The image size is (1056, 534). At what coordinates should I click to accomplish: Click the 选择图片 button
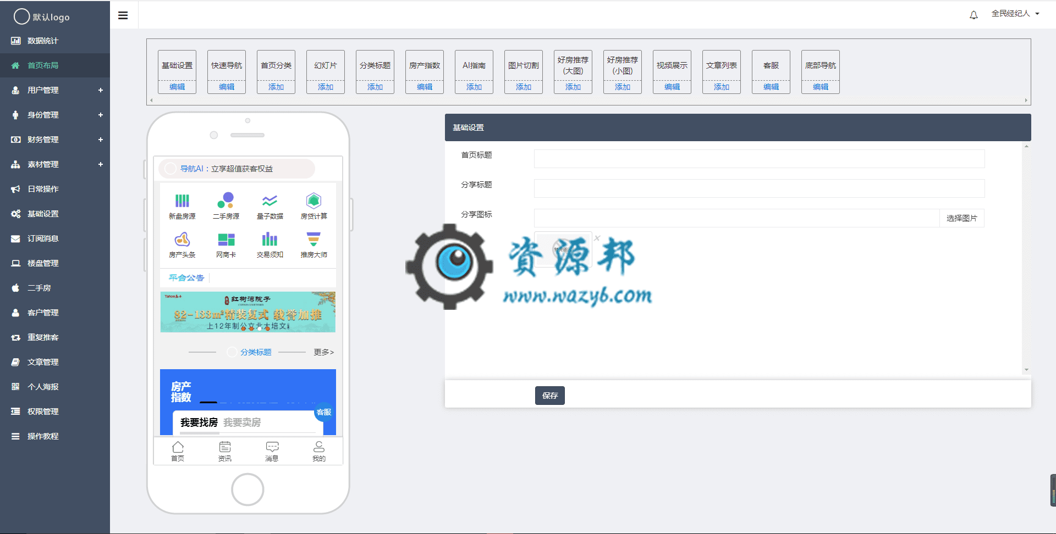[962, 218]
